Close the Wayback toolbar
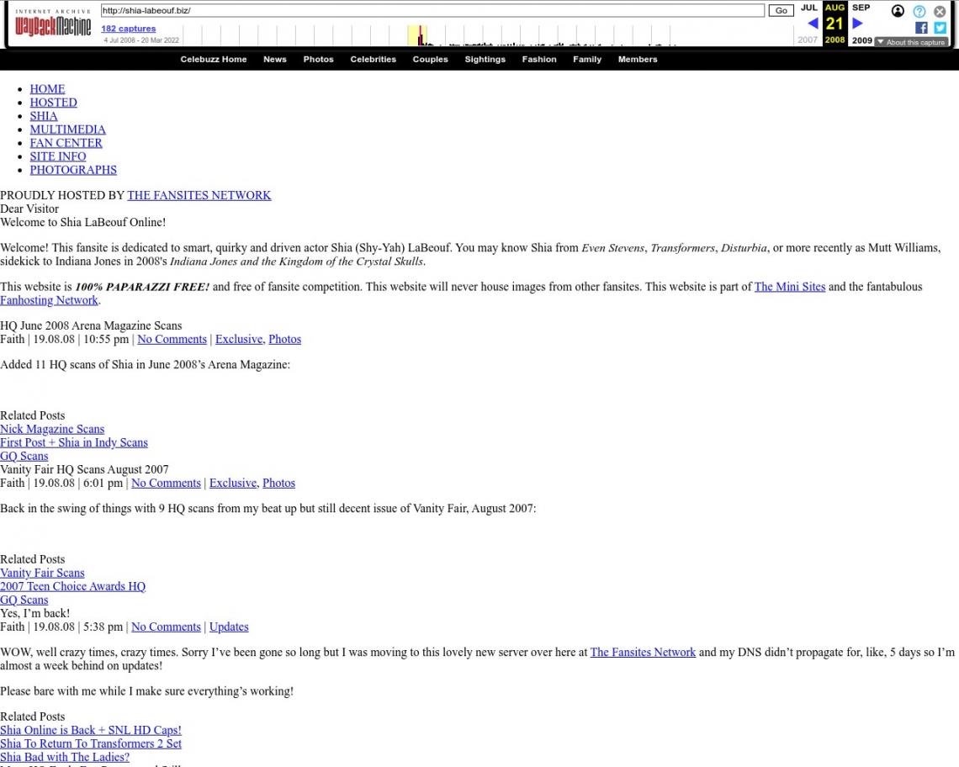Image resolution: width=959 pixels, height=767 pixels. (x=940, y=11)
